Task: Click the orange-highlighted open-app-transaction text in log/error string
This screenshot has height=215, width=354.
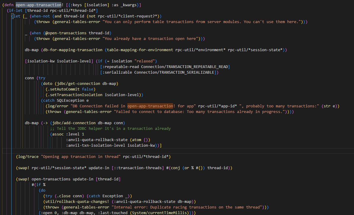Action: pyautogui.click(x=150, y=106)
